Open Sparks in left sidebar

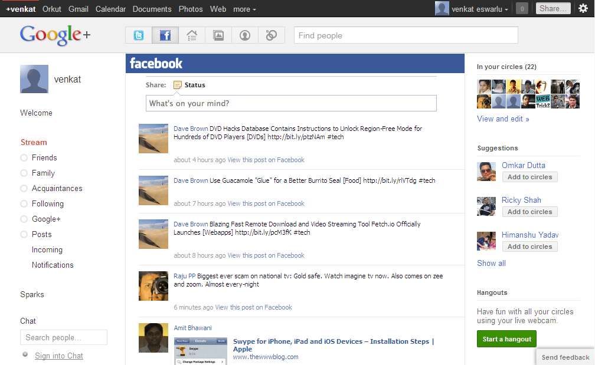[32, 294]
